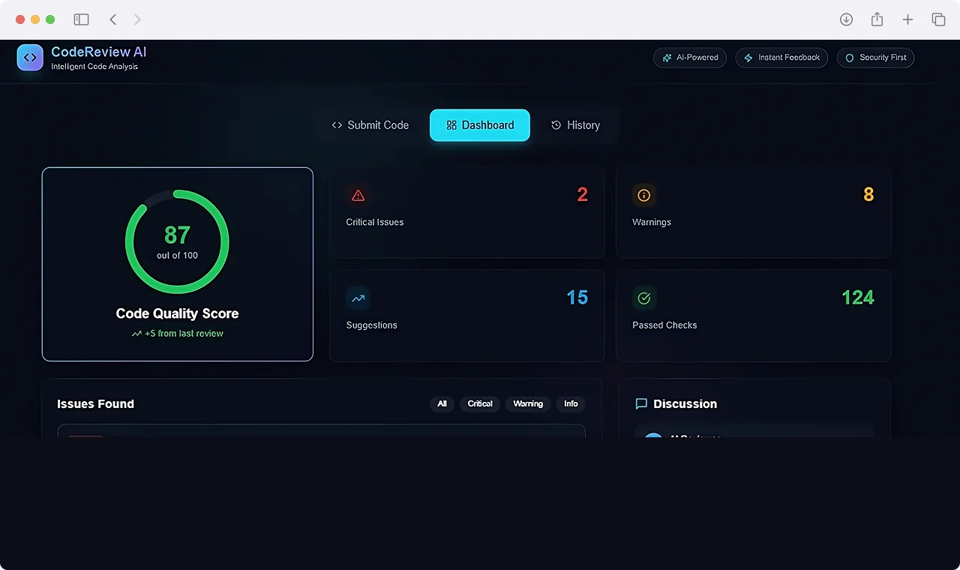Open browser downloads icon

pyautogui.click(x=846, y=19)
